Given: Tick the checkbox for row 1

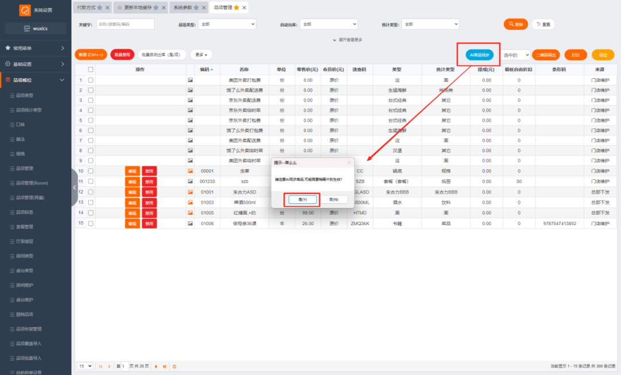Looking at the screenshot, I should 90,80.
